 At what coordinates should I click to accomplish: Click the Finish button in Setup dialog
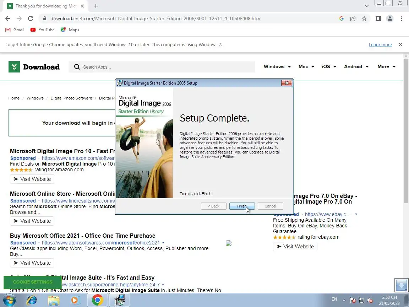242,206
